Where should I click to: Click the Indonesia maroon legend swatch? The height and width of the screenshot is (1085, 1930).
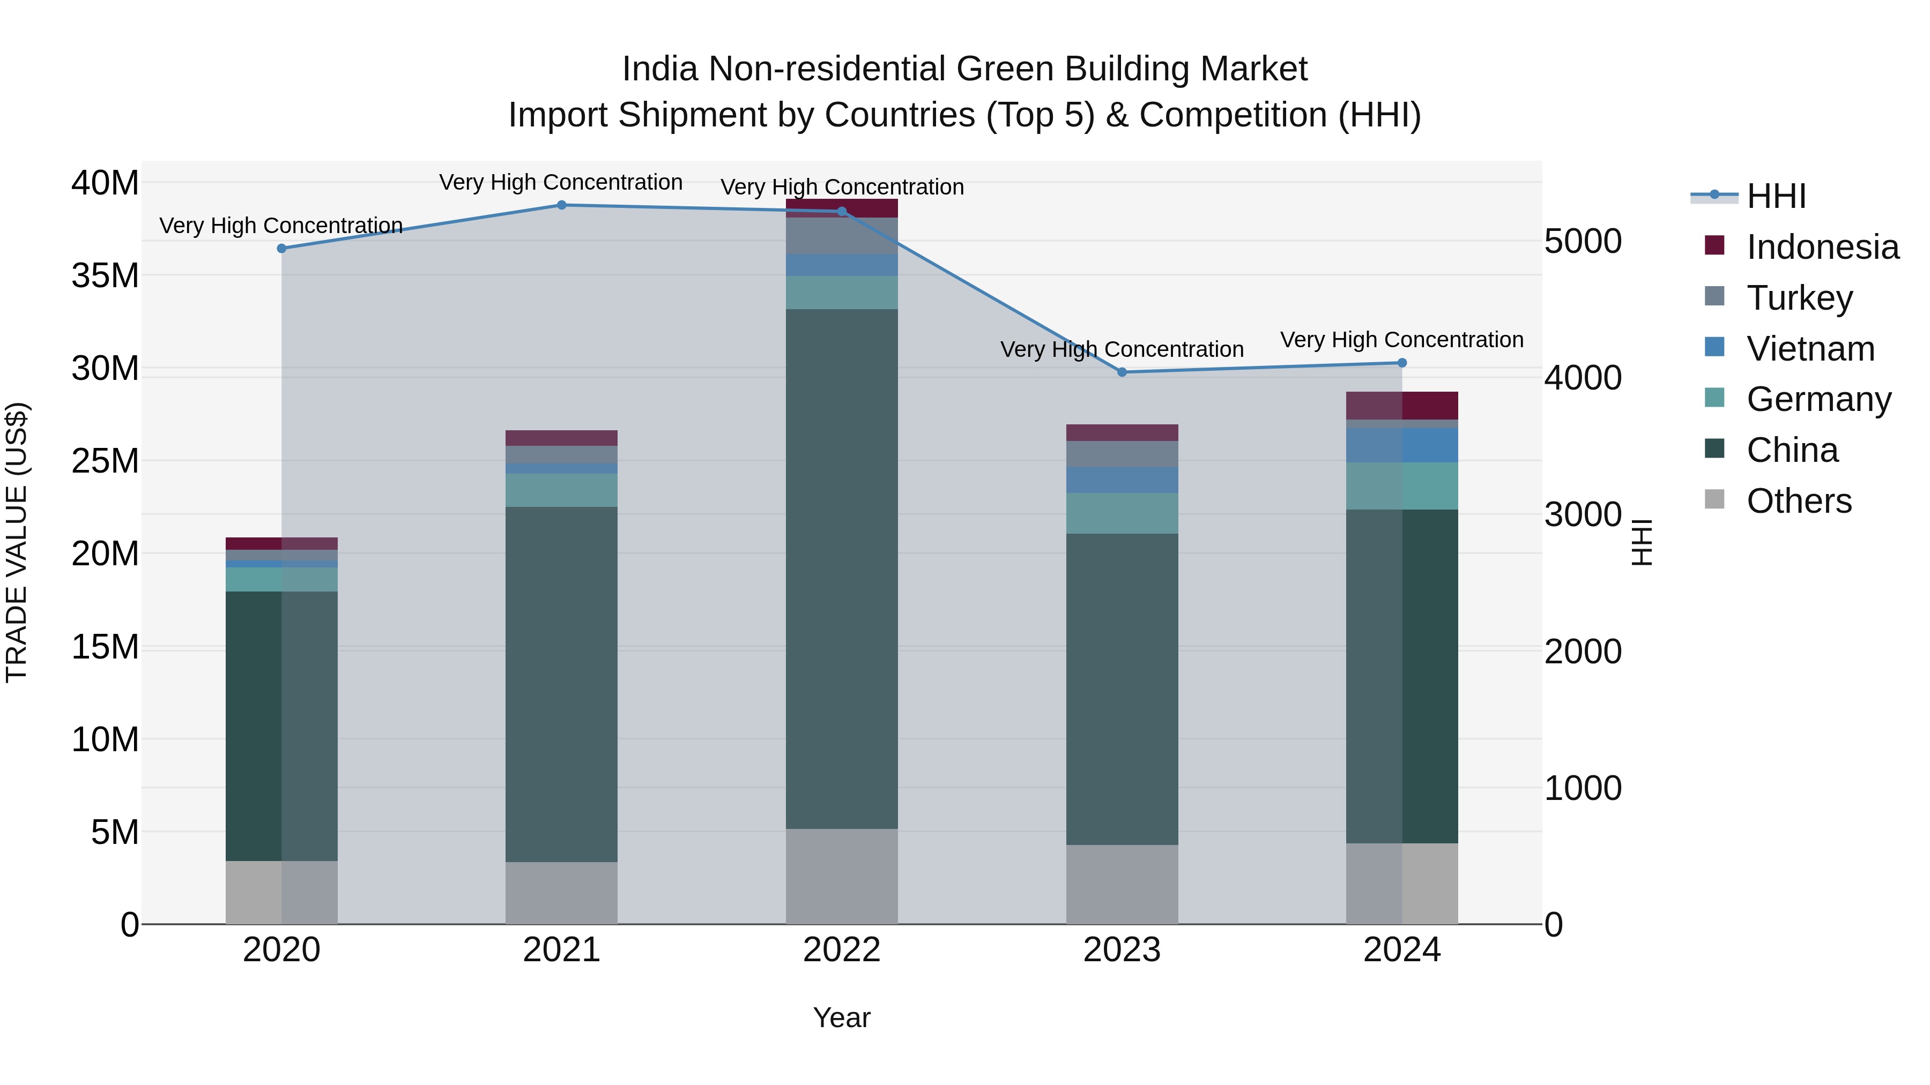(x=1714, y=245)
